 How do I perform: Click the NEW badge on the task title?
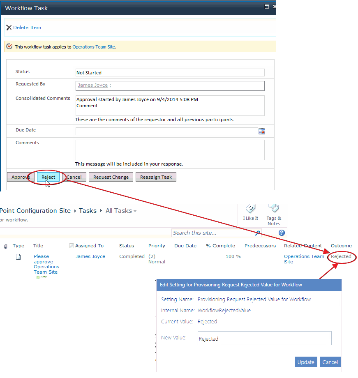pos(41,277)
